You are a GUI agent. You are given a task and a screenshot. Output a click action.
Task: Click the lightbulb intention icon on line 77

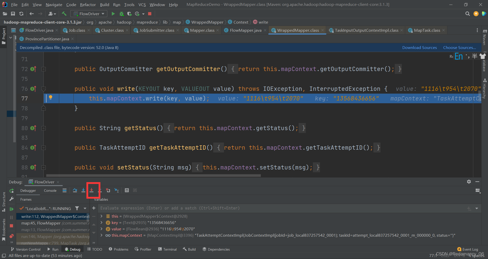51,97
